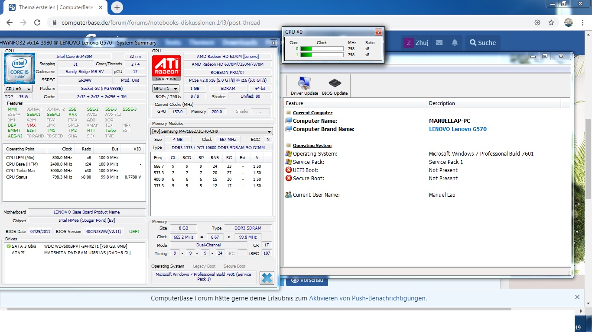Click the browser page vertical scrollbar
Screen dimensions: 592x332
coord(589,160)
